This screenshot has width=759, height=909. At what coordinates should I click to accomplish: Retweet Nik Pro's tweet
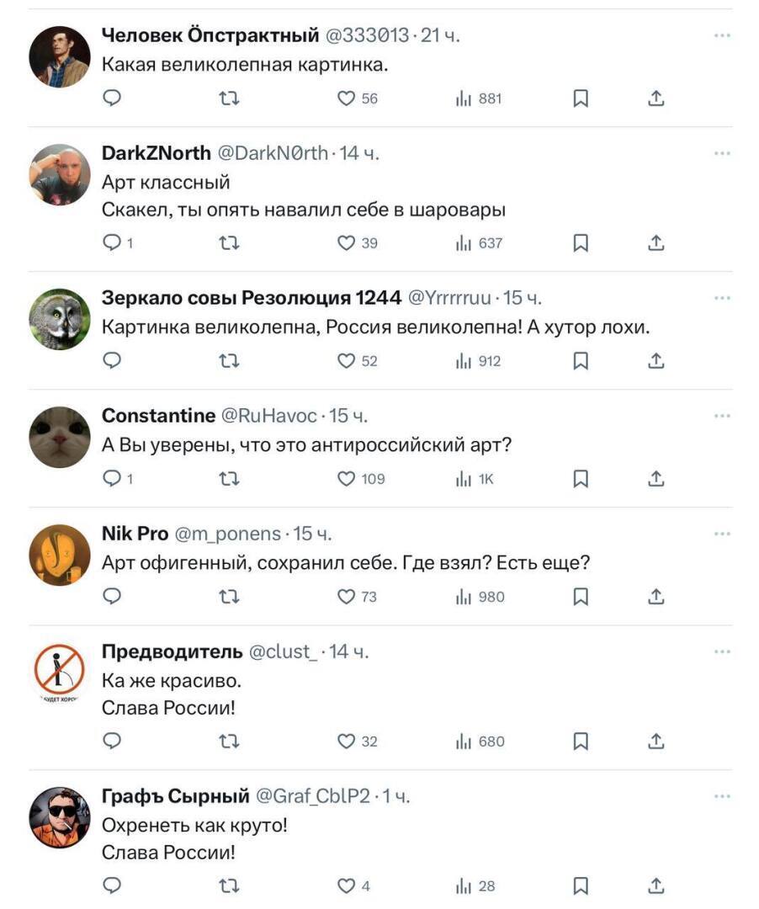click(x=229, y=597)
